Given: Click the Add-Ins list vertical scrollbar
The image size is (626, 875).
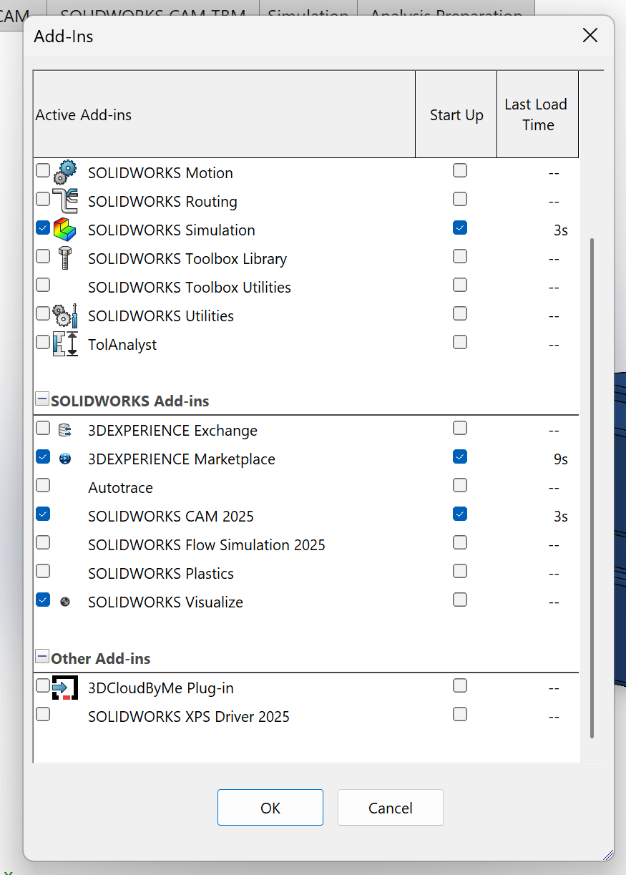Looking at the screenshot, I should 591,489.
